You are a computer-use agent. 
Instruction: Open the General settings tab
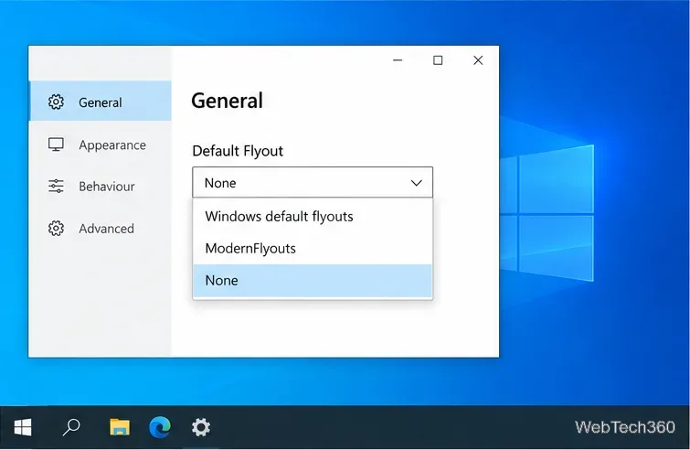101,101
